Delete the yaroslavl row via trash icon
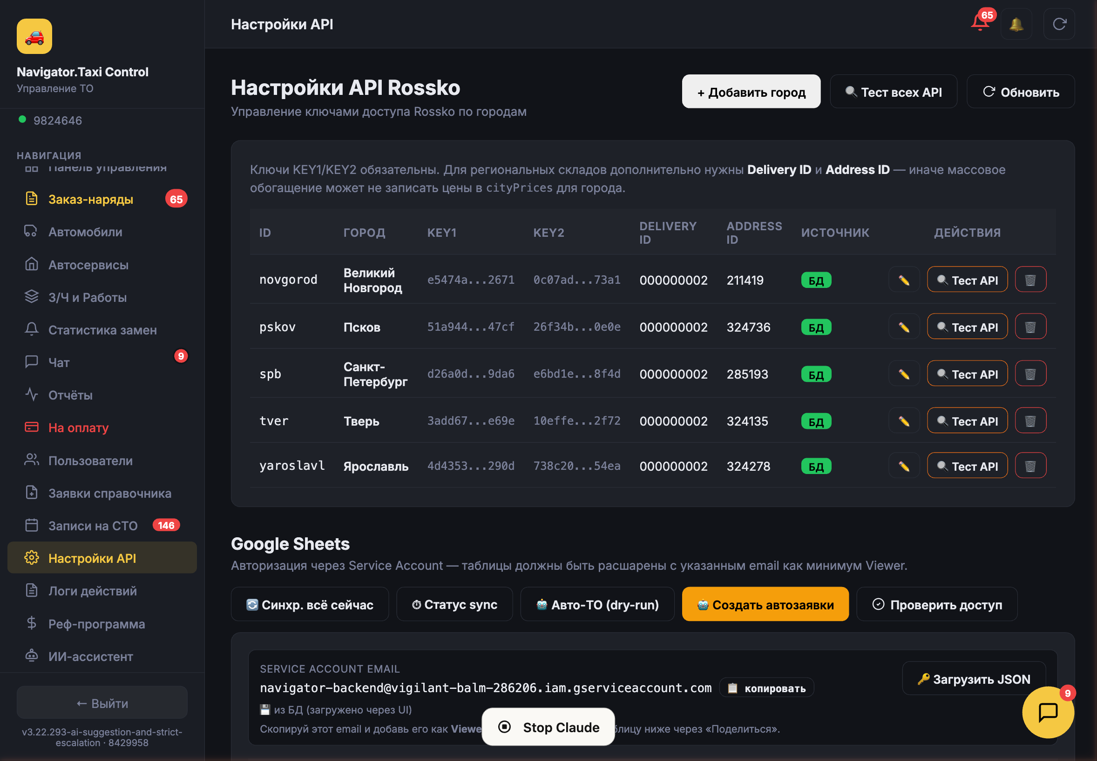 1030,466
